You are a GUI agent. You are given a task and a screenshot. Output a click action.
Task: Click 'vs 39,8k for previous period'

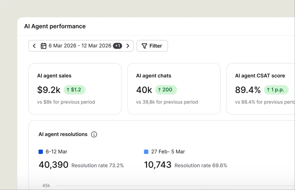pyautogui.click(x=167, y=102)
